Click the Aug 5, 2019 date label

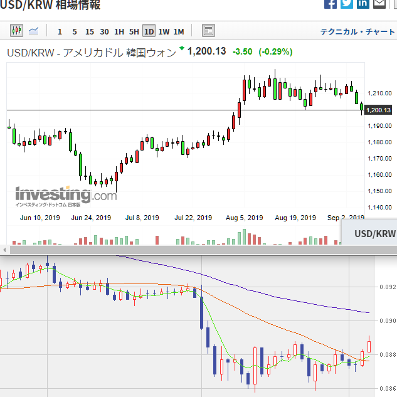pos(244,218)
